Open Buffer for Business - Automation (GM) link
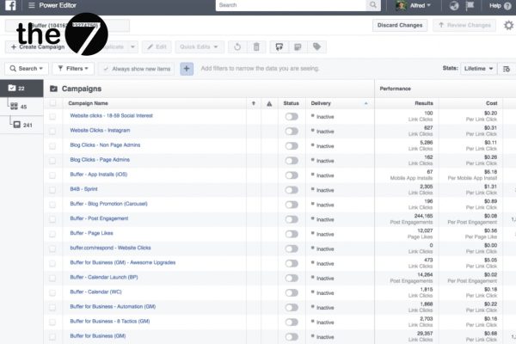 (x=113, y=306)
